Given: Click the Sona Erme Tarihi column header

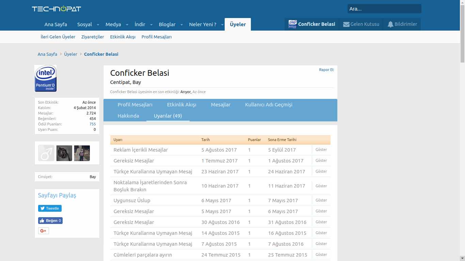Looking at the screenshot, I should tap(282, 140).
